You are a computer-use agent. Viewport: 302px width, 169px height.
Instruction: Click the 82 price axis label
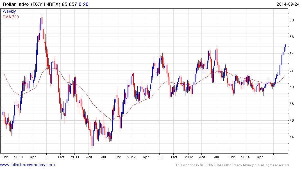(292, 70)
